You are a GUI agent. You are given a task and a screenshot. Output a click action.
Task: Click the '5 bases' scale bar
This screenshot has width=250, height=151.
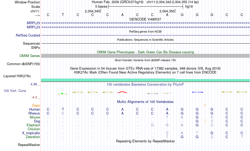coord(146,7)
